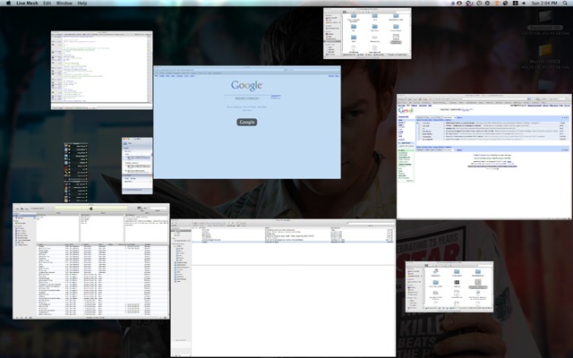
Task: Click the iTunes search field
Action: tap(158, 209)
